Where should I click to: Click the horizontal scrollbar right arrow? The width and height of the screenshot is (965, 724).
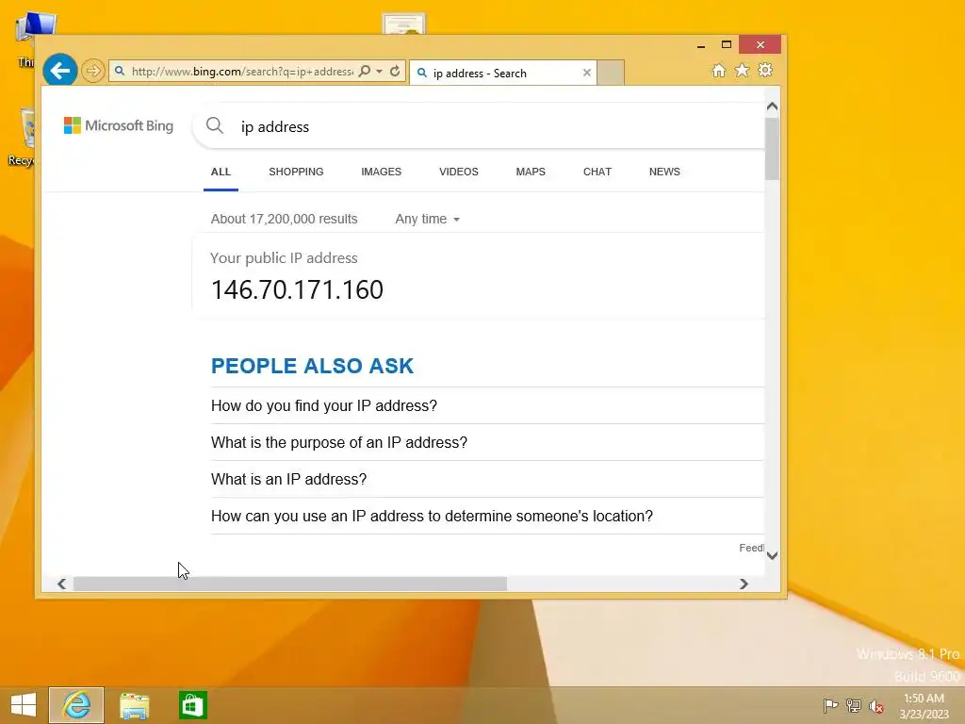pyautogui.click(x=744, y=584)
